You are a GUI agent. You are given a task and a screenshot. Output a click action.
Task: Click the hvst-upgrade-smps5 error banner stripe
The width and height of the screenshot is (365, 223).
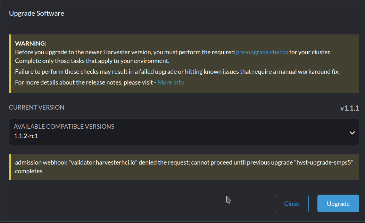point(10,166)
